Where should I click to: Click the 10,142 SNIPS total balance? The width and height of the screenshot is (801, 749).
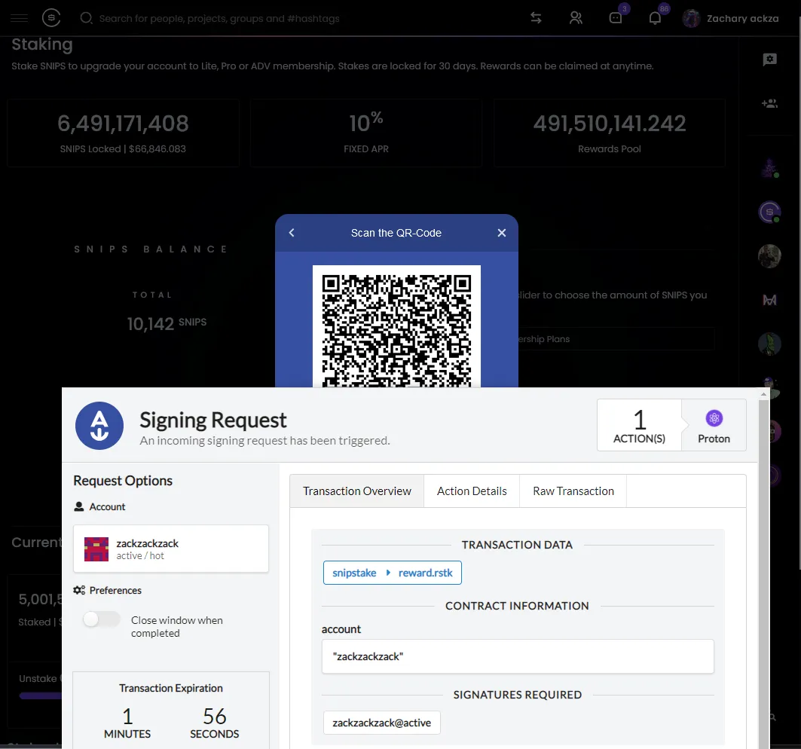click(167, 323)
